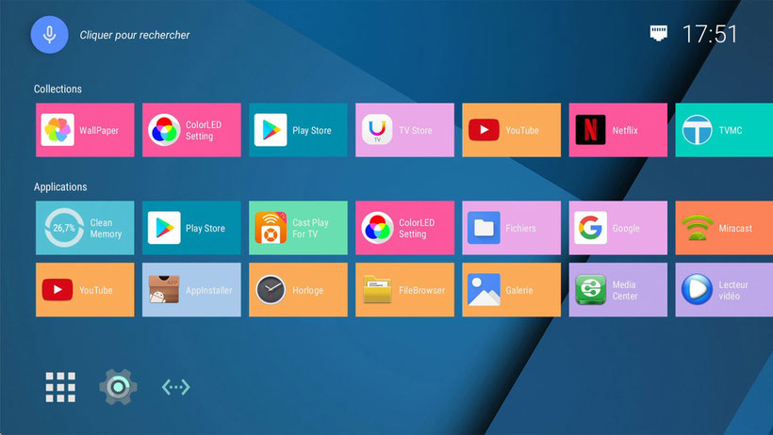Open the settings gear icon
The image size is (773, 435).
click(x=118, y=387)
